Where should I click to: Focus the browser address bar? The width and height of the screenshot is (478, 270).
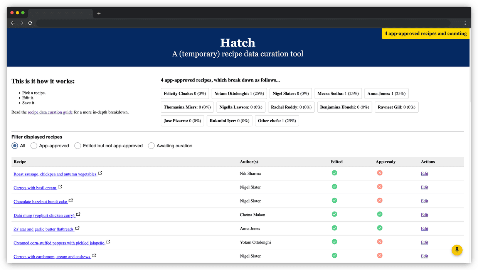coord(243,23)
